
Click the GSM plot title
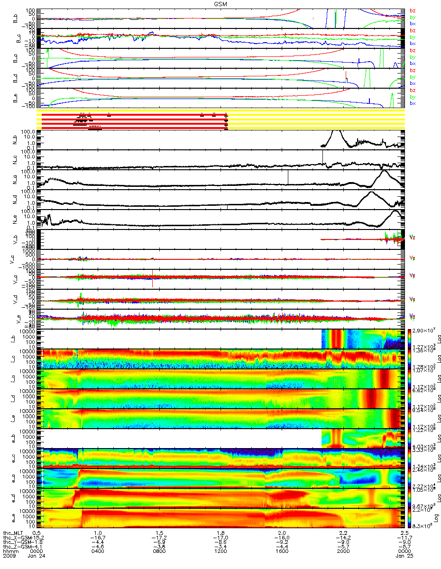point(220,3)
